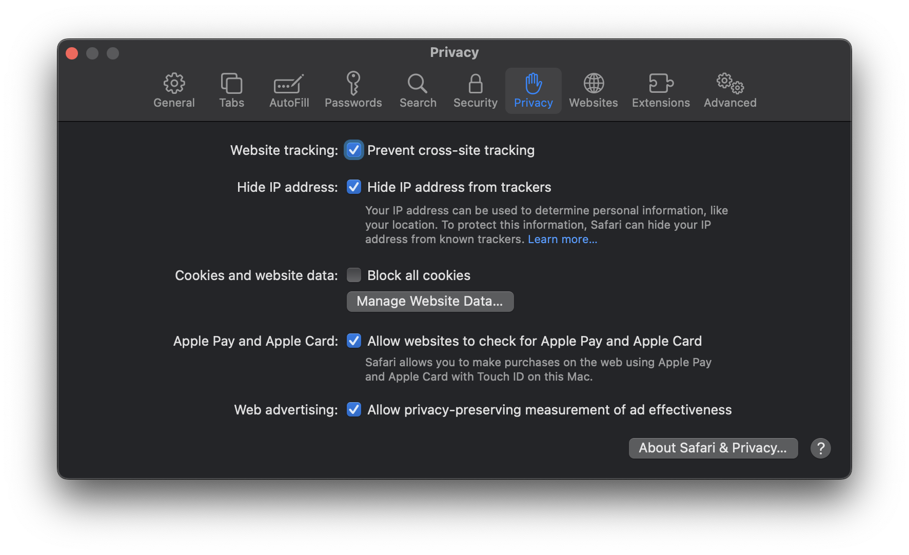Open the Websites globe pane
The height and width of the screenshot is (555, 909).
coord(593,90)
